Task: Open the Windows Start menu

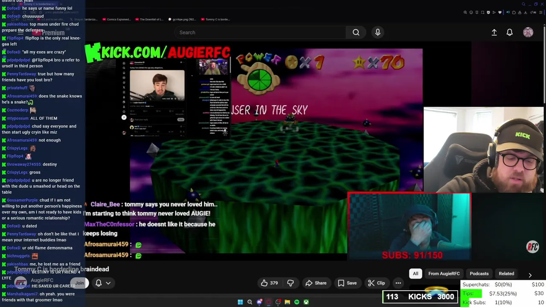Action: click(x=240, y=302)
